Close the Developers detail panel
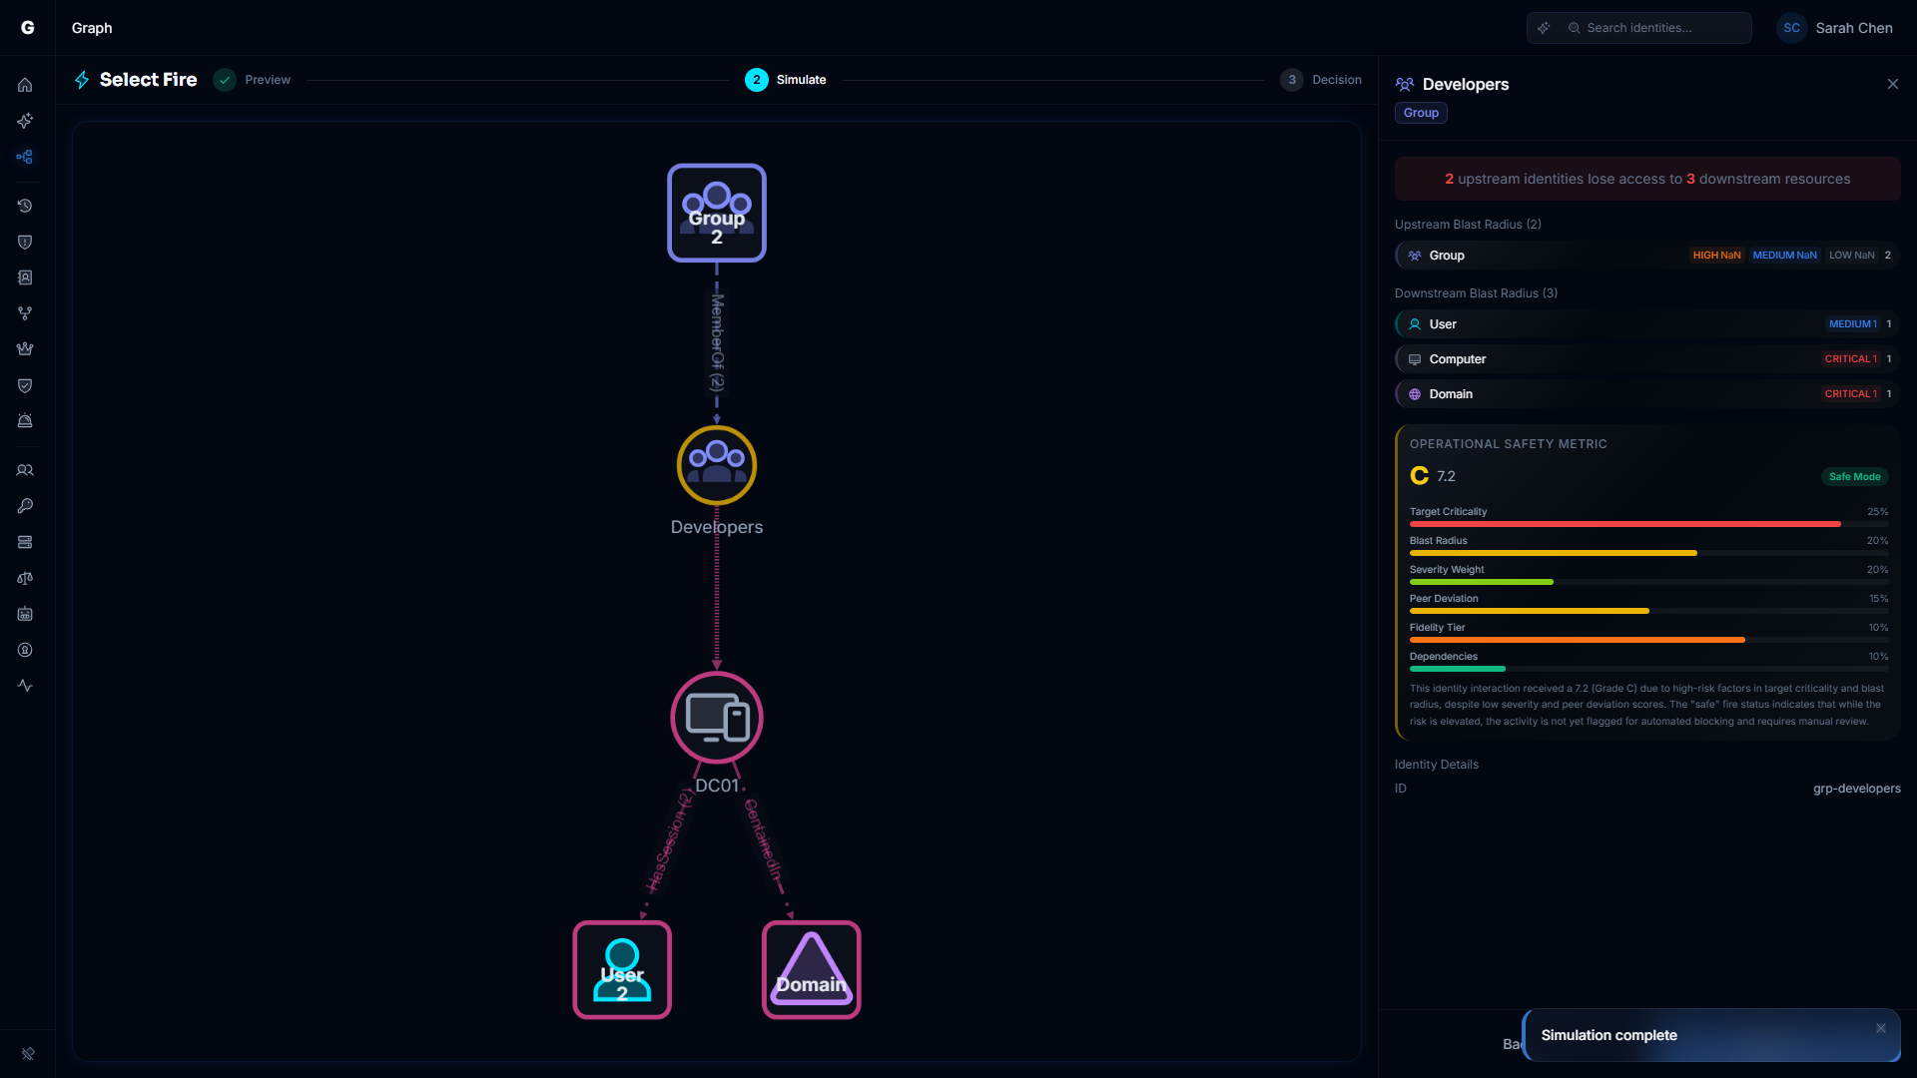This screenshot has width=1917, height=1078. point(1893,84)
